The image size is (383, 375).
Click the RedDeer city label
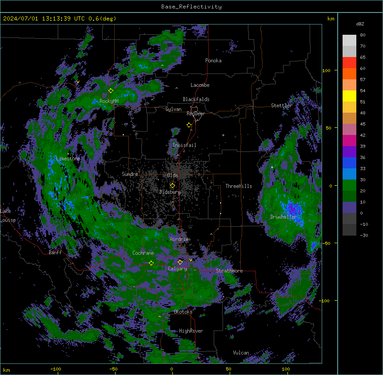tap(195, 114)
